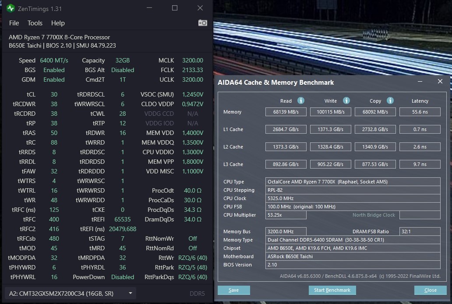Click the Copy info icon in AIDA64

(x=390, y=100)
